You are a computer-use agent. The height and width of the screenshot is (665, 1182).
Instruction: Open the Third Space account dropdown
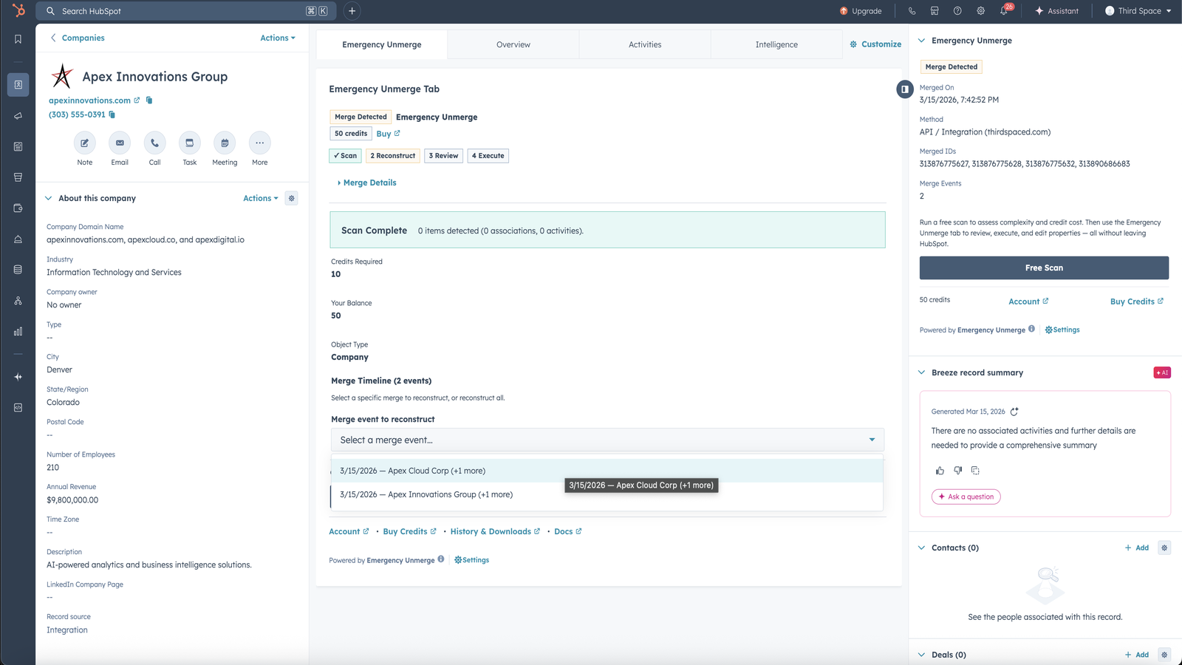(1137, 10)
